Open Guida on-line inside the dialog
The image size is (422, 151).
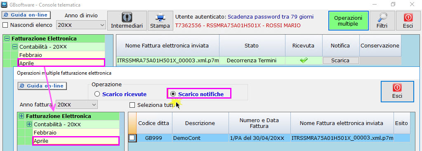click(x=42, y=86)
